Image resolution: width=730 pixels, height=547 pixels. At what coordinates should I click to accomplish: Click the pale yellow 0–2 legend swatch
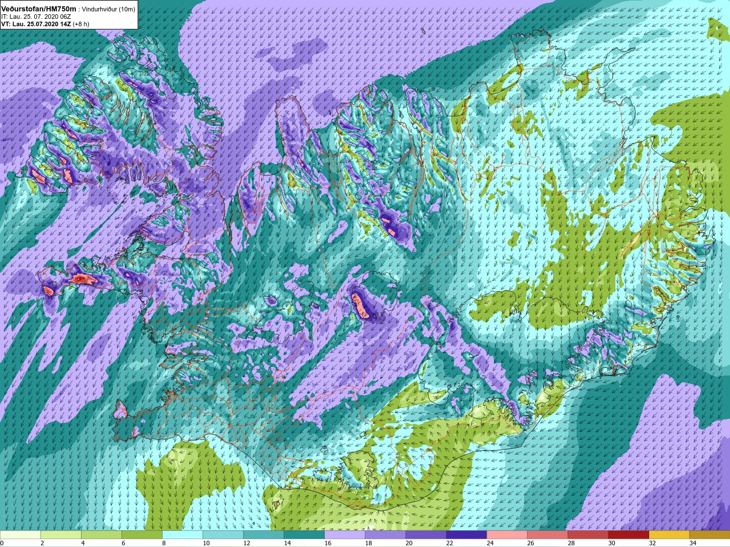click(21, 535)
